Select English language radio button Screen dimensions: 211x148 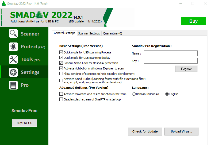coord(167,94)
